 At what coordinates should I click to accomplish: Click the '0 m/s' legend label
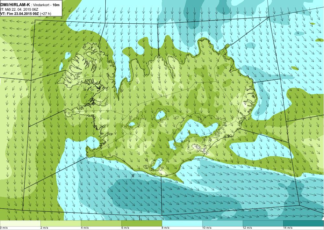[x=4, y=228]
